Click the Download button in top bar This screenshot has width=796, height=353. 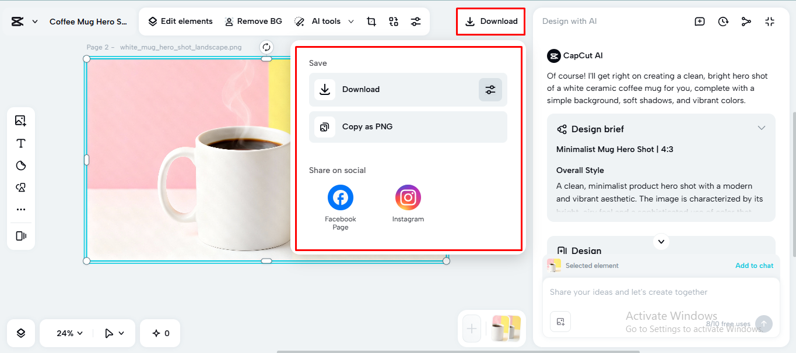491,22
